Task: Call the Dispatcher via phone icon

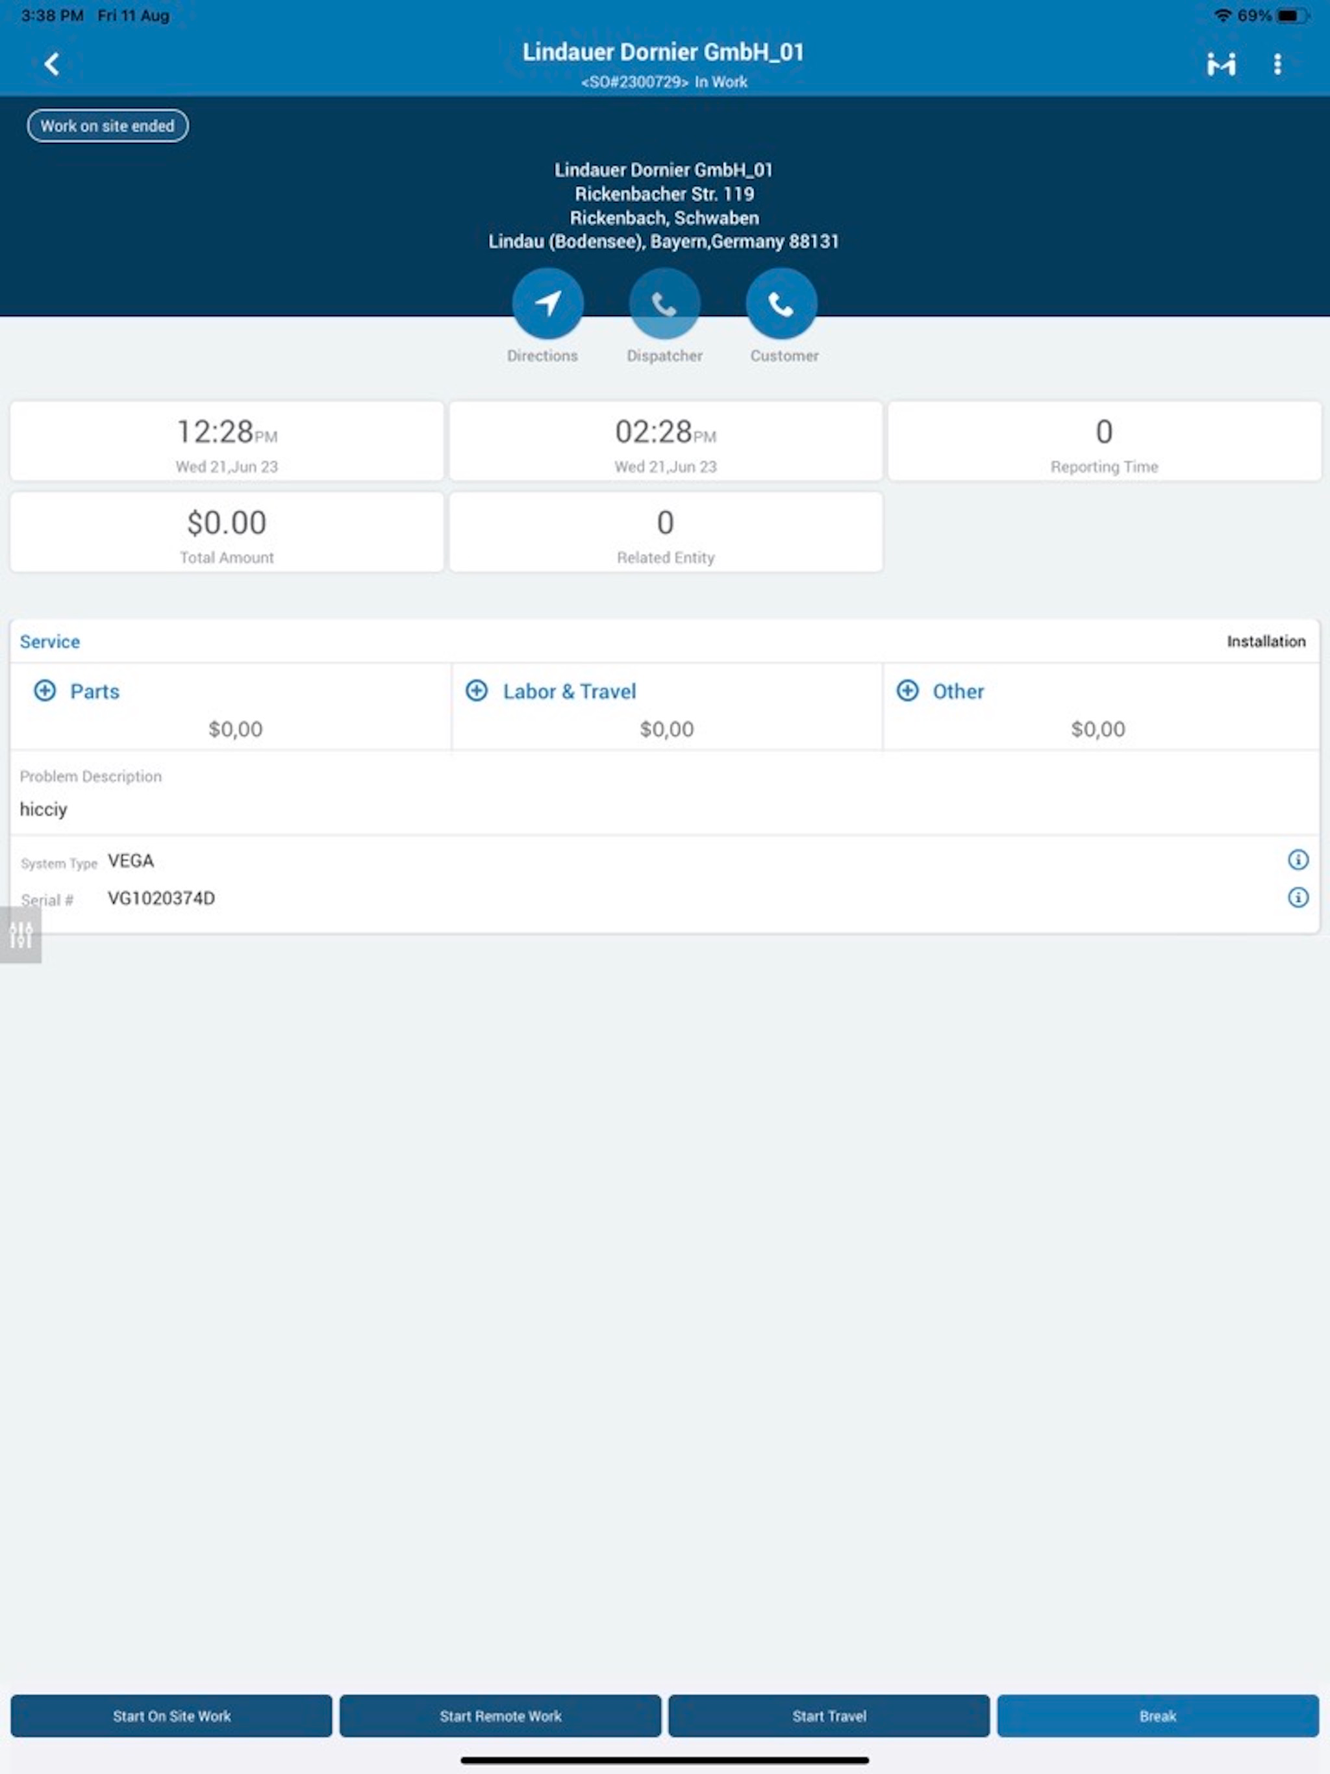Action: click(x=664, y=304)
